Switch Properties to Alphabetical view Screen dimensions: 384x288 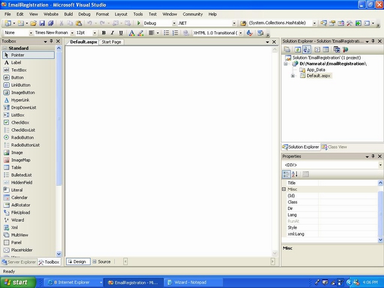point(295,174)
